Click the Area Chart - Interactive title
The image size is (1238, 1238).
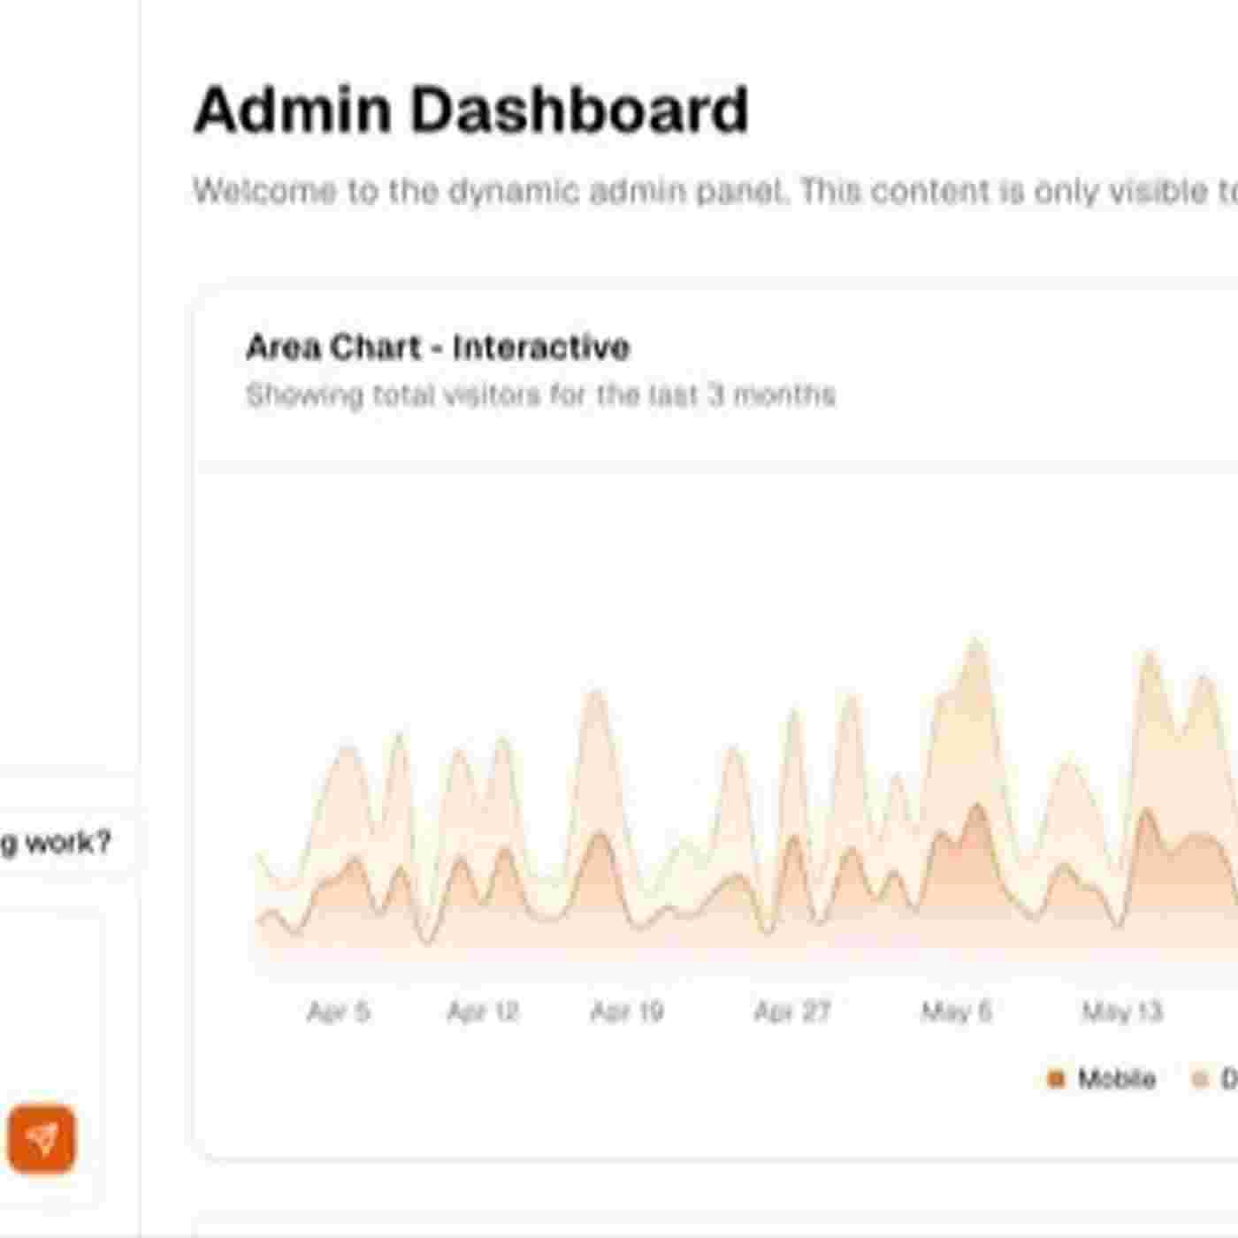pos(438,347)
